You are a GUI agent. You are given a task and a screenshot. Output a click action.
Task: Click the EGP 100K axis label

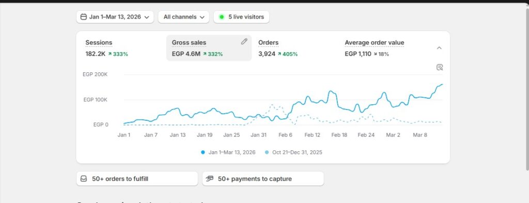[96, 100]
